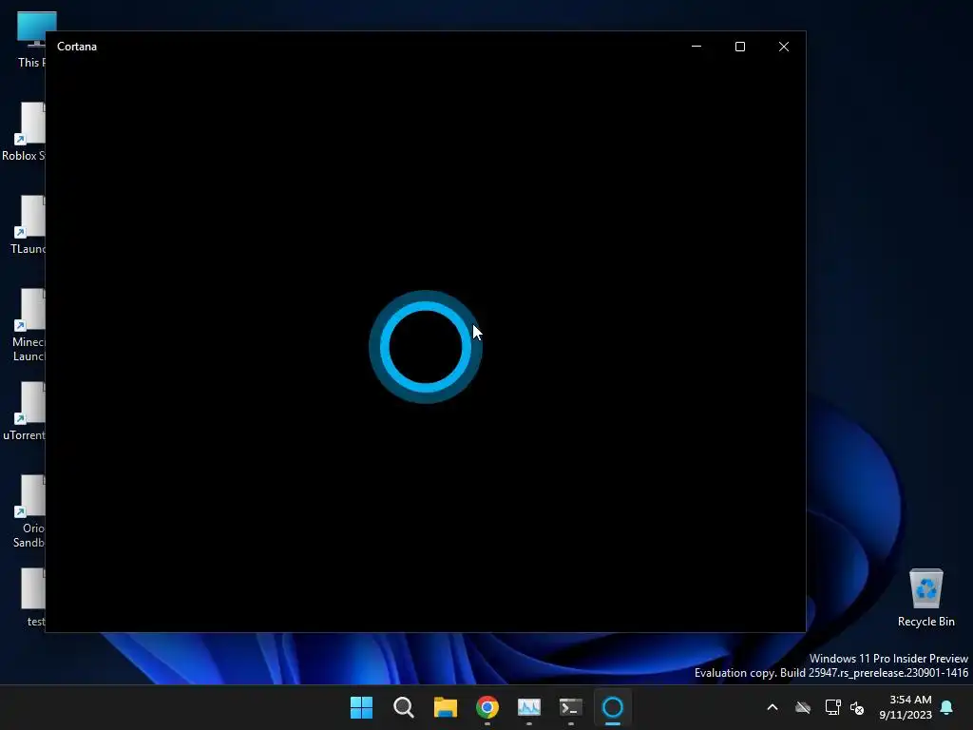Select the Recycle Bin desktop icon
The image size is (973, 730).
click(925, 598)
